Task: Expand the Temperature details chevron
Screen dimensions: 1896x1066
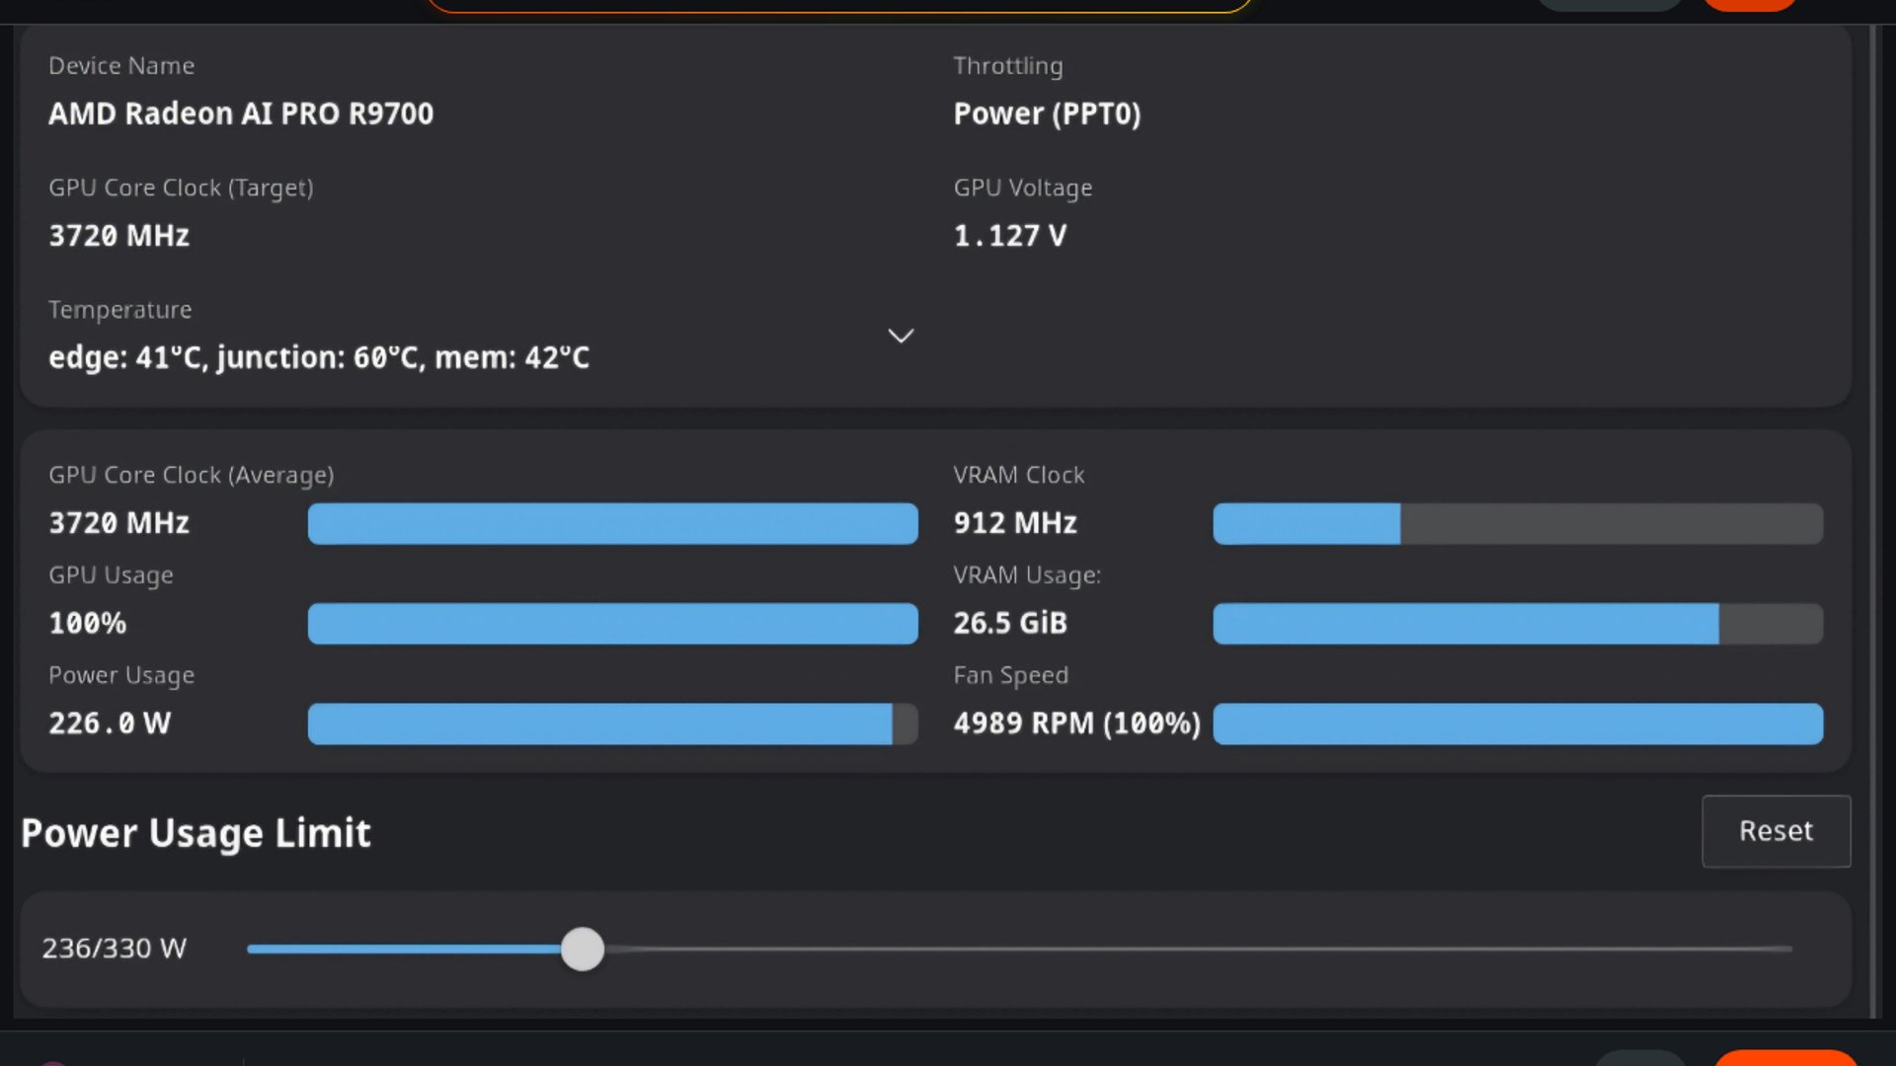Action: coord(901,336)
